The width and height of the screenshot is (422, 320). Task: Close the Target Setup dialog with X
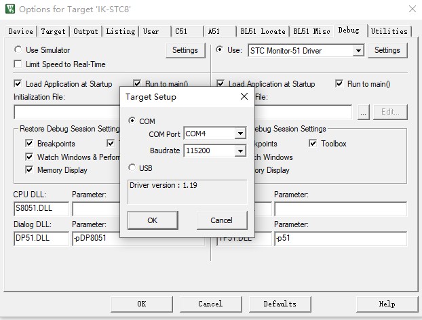click(244, 97)
